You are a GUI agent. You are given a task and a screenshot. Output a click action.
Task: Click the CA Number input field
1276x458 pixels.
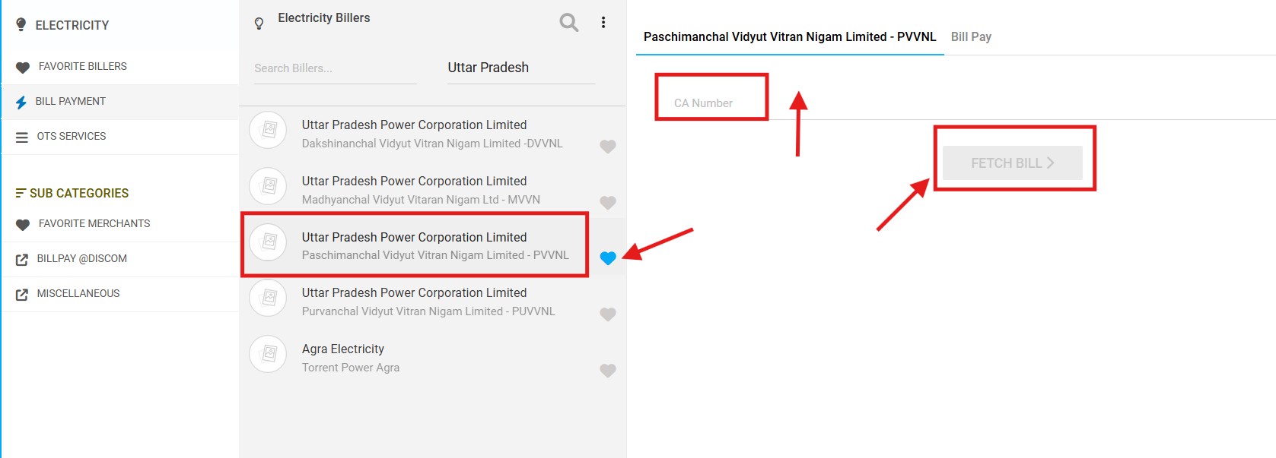[x=711, y=103]
